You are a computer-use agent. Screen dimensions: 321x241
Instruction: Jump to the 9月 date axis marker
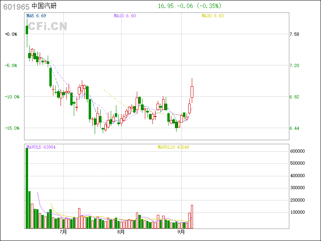tap(181, 232)
